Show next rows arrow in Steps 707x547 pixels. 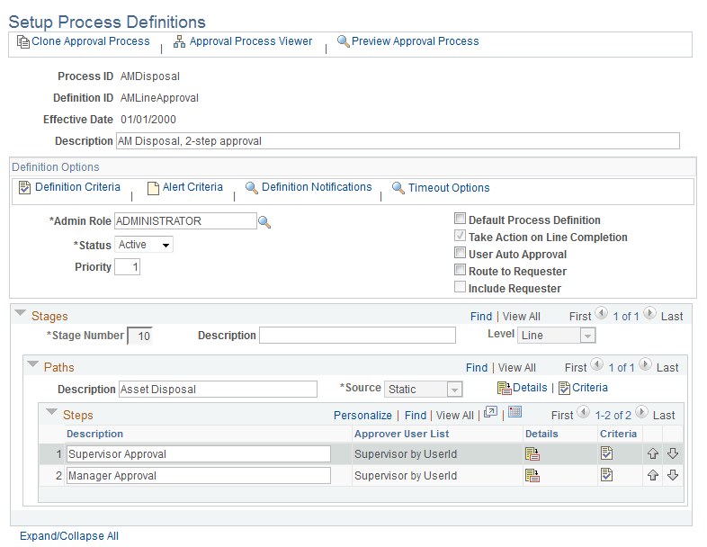click(641, 412)
